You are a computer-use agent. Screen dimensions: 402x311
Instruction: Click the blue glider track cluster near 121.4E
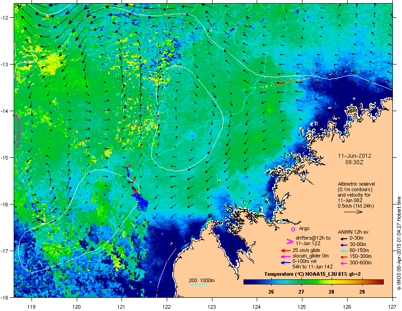pyautogui.click(x=141, y=203)
